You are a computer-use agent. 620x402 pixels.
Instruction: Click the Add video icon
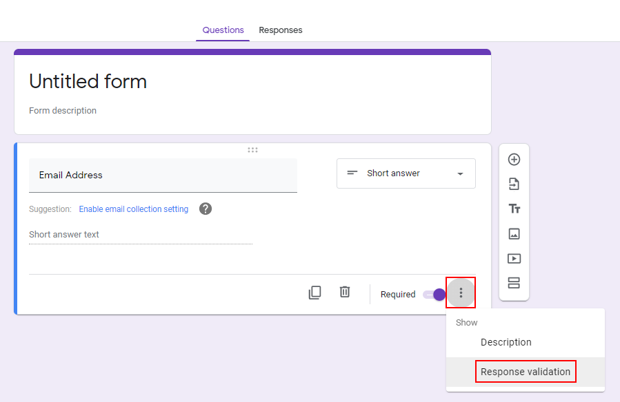tap(514, 258)
